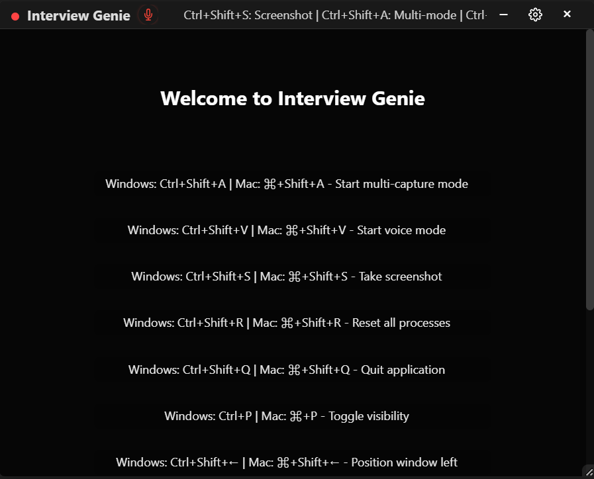Click the 'Position window left' shortcut row
594x479 pixels.
coord(287,462)
